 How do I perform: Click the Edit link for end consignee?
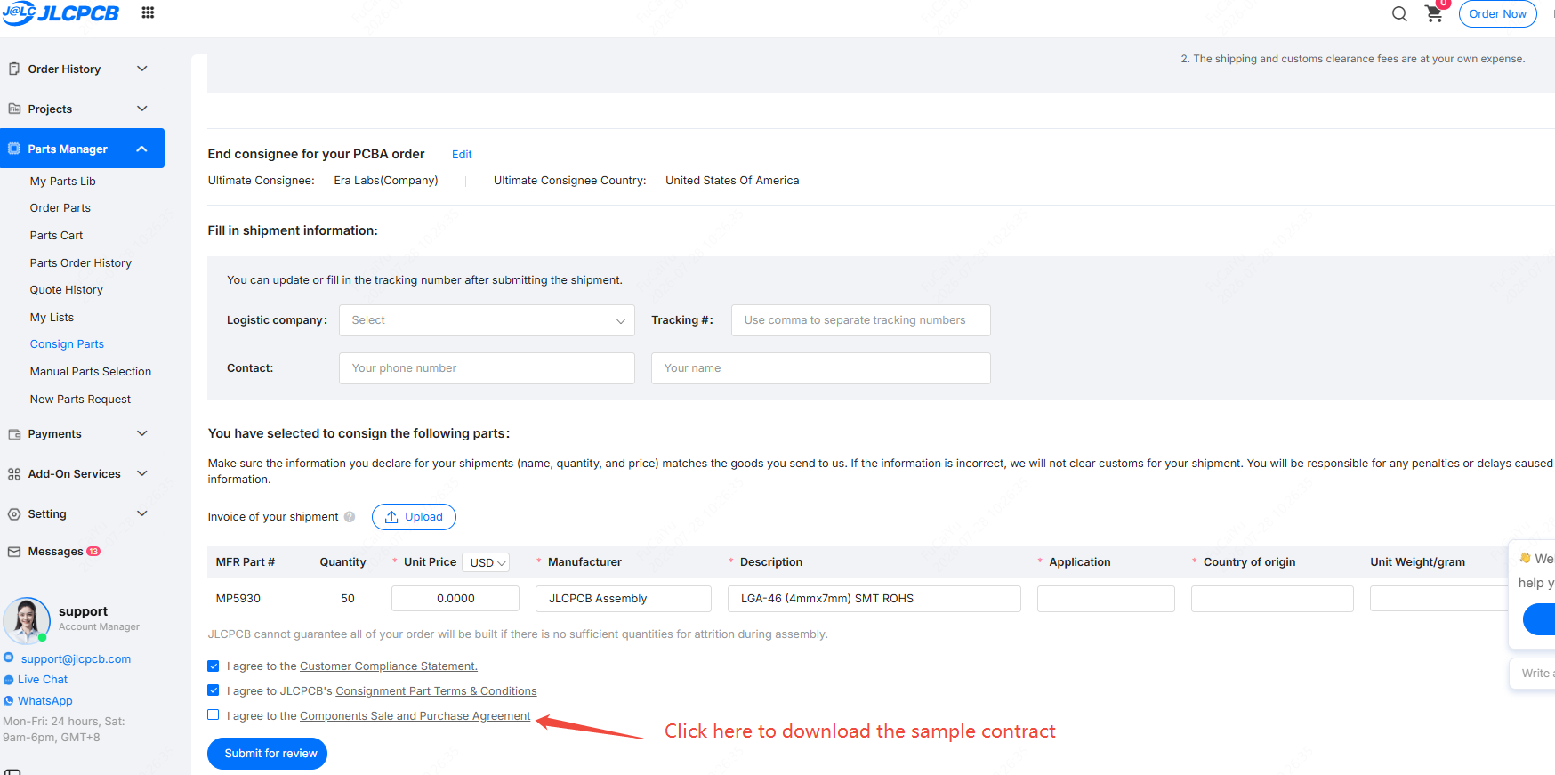(462, 154)
